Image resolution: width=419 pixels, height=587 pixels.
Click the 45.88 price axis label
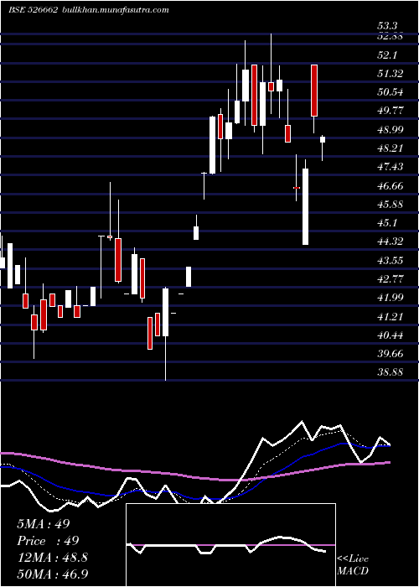[391, 204]
